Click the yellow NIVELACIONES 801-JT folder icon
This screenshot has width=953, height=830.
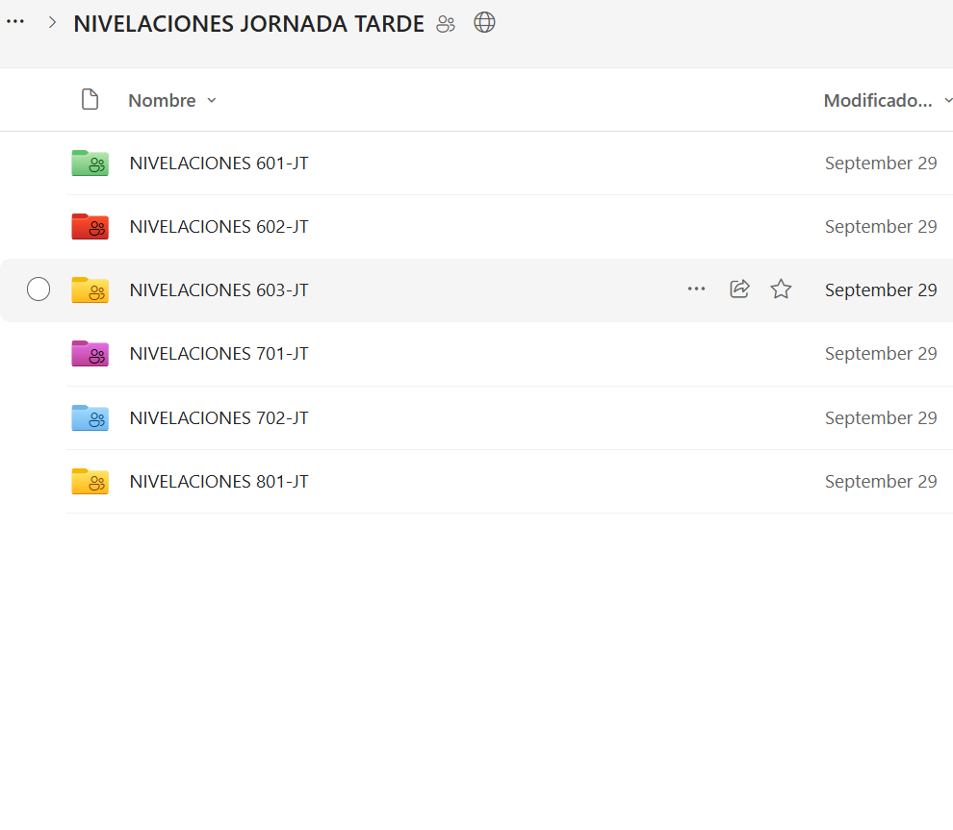coord(90,481)
